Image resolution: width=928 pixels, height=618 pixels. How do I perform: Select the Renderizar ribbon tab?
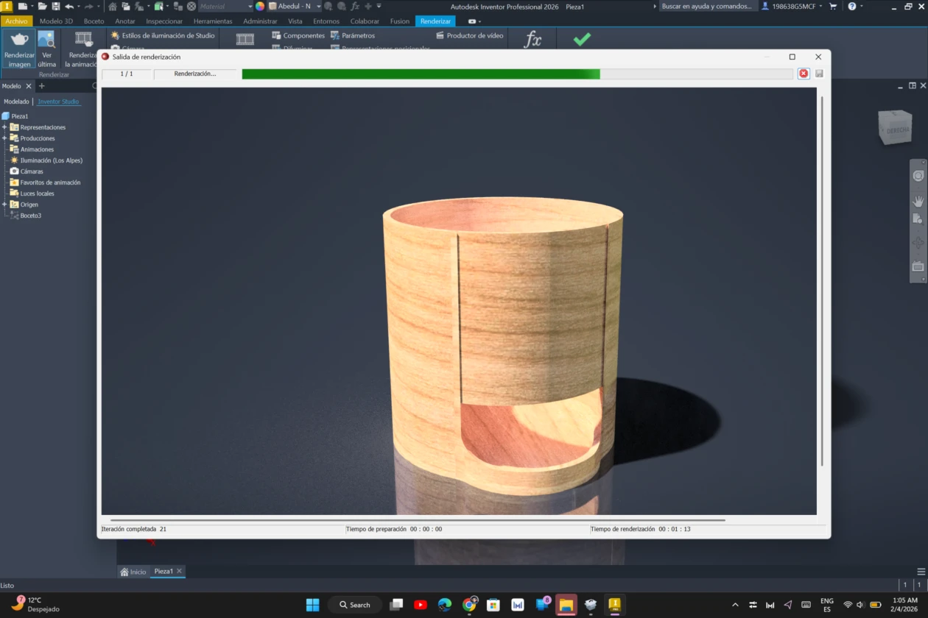coord(435,21)
